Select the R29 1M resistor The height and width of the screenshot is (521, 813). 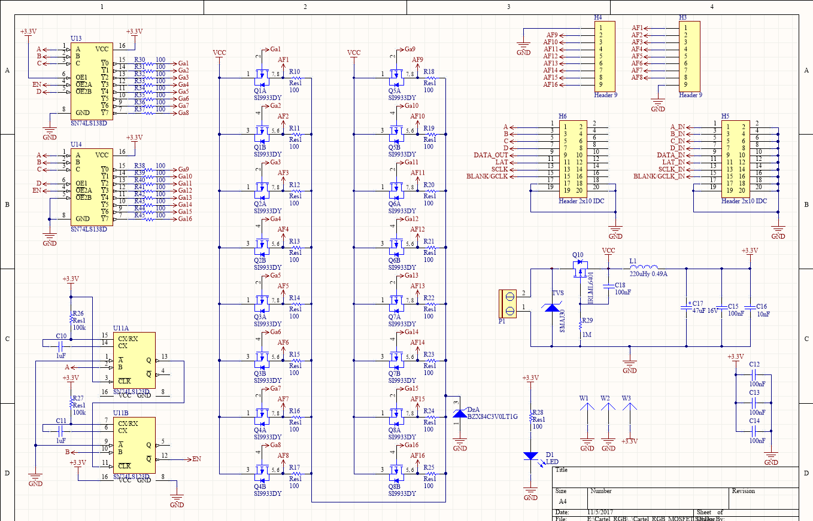[x=580, y=327]
